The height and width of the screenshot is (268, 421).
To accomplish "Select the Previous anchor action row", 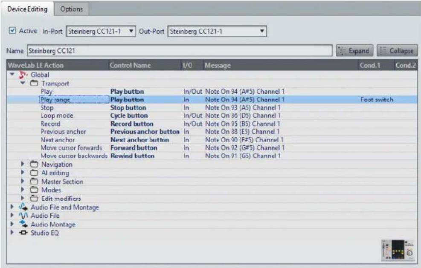I will pyautogui.click(x=212, y=132).
